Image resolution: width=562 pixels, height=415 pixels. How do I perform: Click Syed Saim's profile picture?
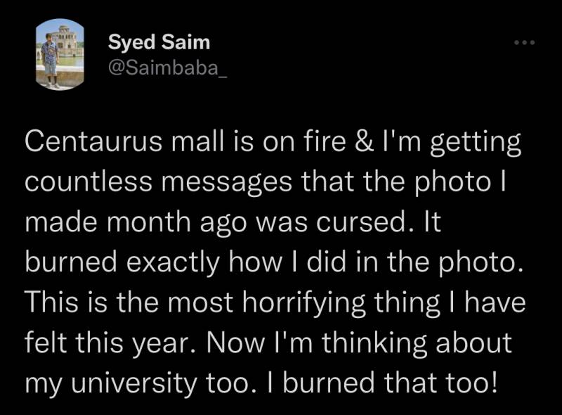tap(60, 56)
